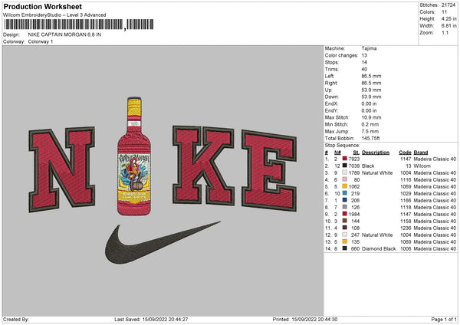This screenshot has height=325, width=460.
Task: Click the white swatch beside stitch count 247
Action: point(345,235)
